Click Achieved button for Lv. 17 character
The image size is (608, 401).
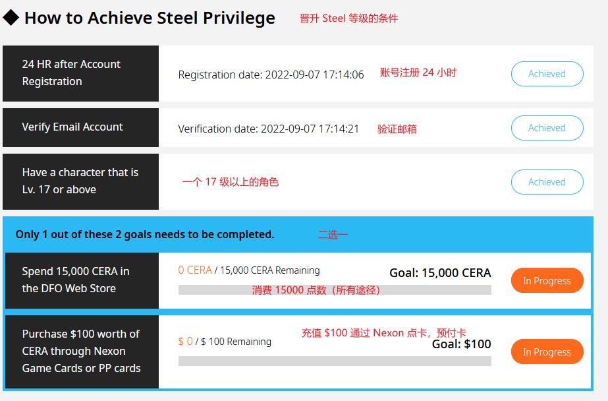(547, 181)
